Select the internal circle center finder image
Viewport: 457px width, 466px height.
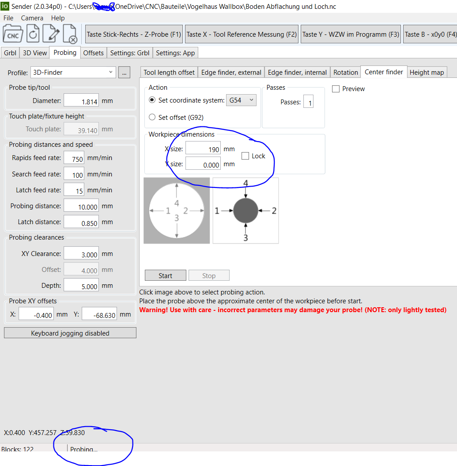point(177,210)
